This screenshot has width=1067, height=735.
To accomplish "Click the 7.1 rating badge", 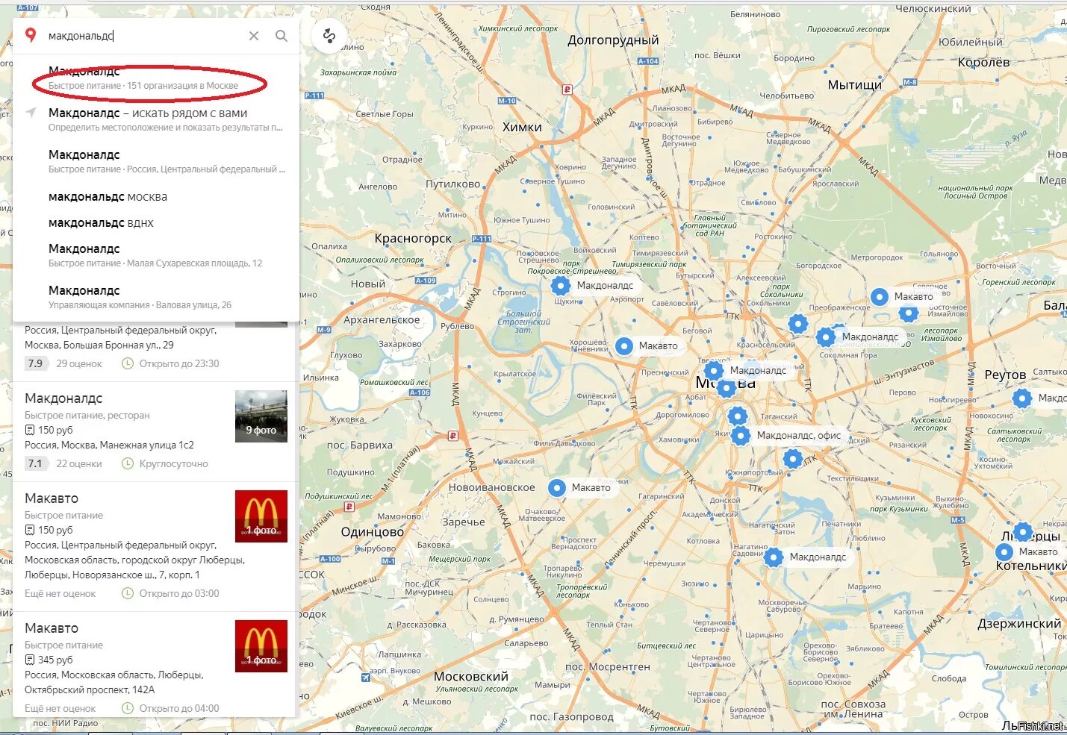I will click(36, 463).
